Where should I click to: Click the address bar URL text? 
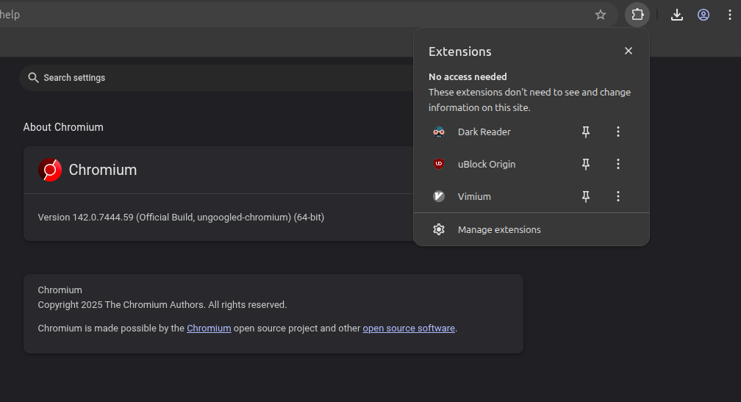click(10, 15)
